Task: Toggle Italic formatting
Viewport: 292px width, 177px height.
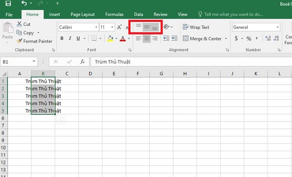Action: click(x=70, y=38)
